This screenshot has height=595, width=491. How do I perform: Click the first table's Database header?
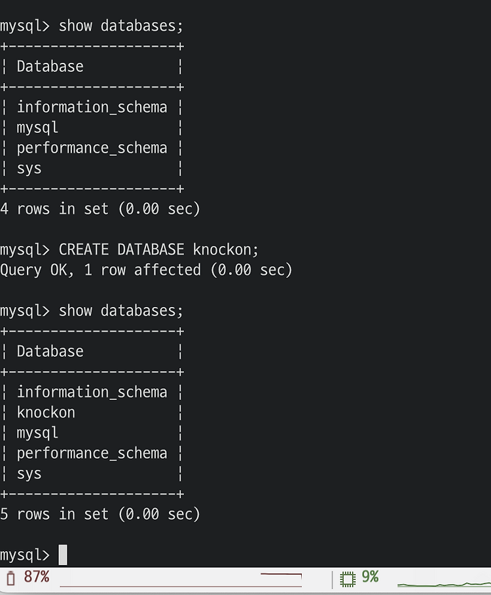(x=50, y=66)
